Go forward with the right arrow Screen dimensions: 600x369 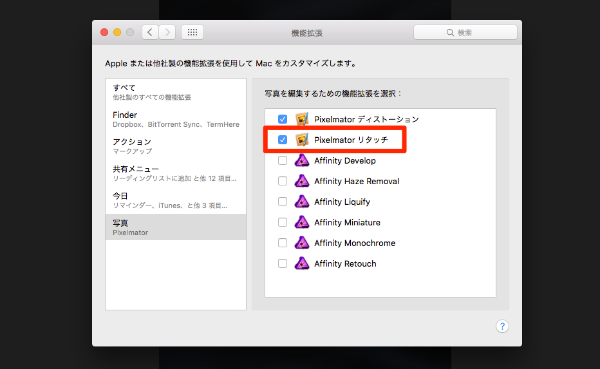click(167, 33)
